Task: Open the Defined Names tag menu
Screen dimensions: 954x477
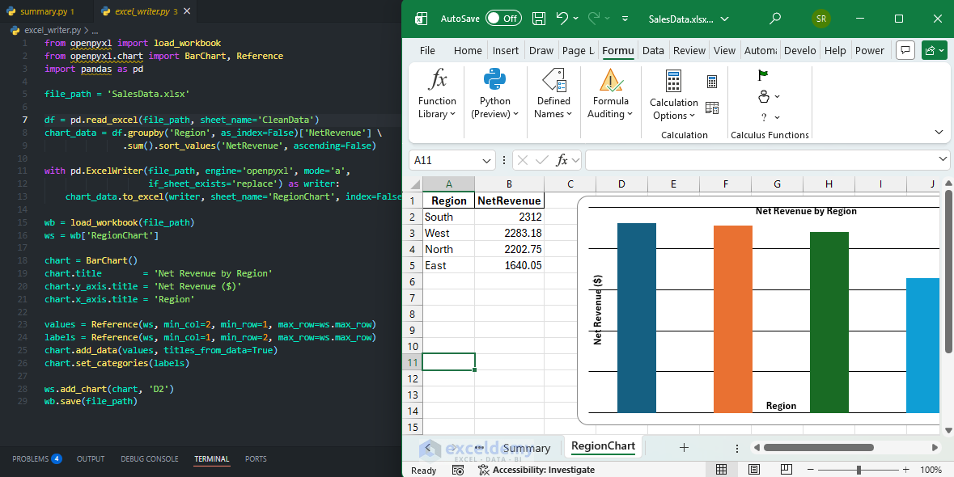Action: [x=553, y=93]
